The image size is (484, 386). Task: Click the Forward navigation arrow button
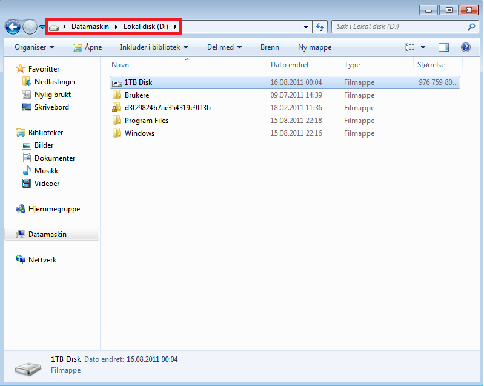click(30, 27)
